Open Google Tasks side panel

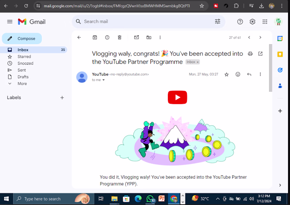tap(280, 70)
